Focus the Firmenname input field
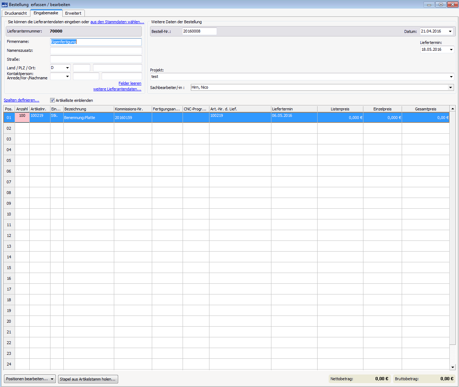The height and width of the screenshot is (387, 459). [96, 42]
